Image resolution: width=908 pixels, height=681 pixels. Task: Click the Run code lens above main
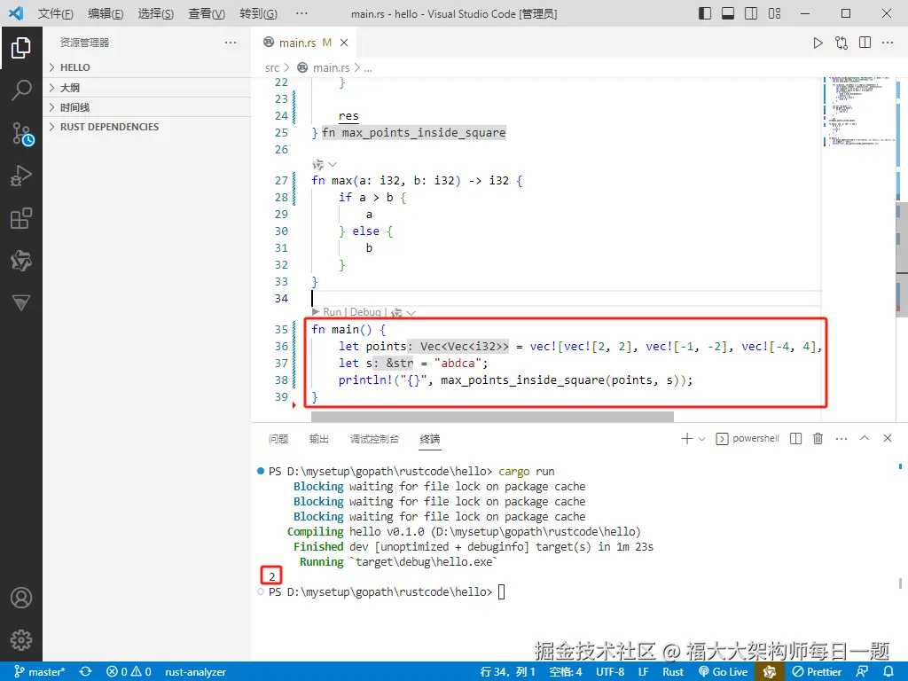(332, 312)
